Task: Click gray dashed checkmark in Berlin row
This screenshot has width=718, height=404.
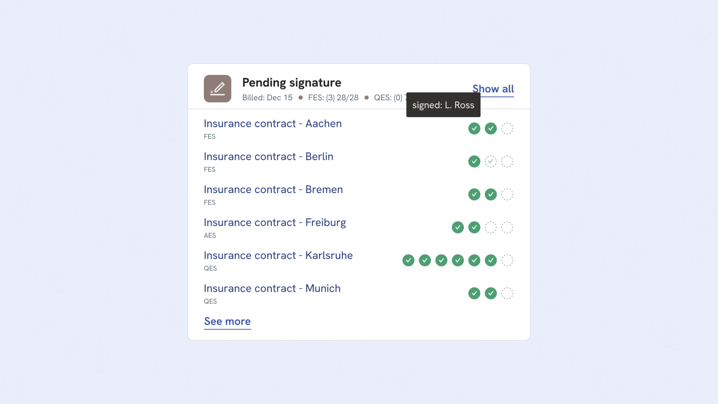Action: (x=491, y=161)
